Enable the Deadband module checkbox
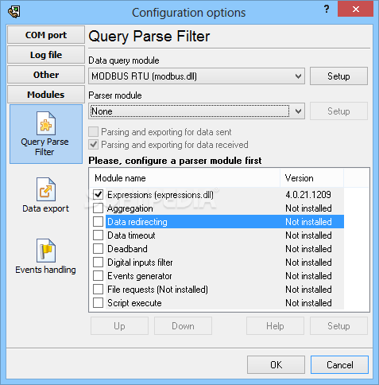The width and height of the screenshot is (379, 385). [x=98, y=249]
